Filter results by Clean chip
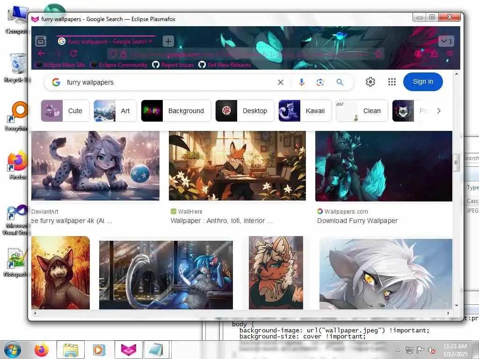479x359 pixels. [x=362, y=111]
